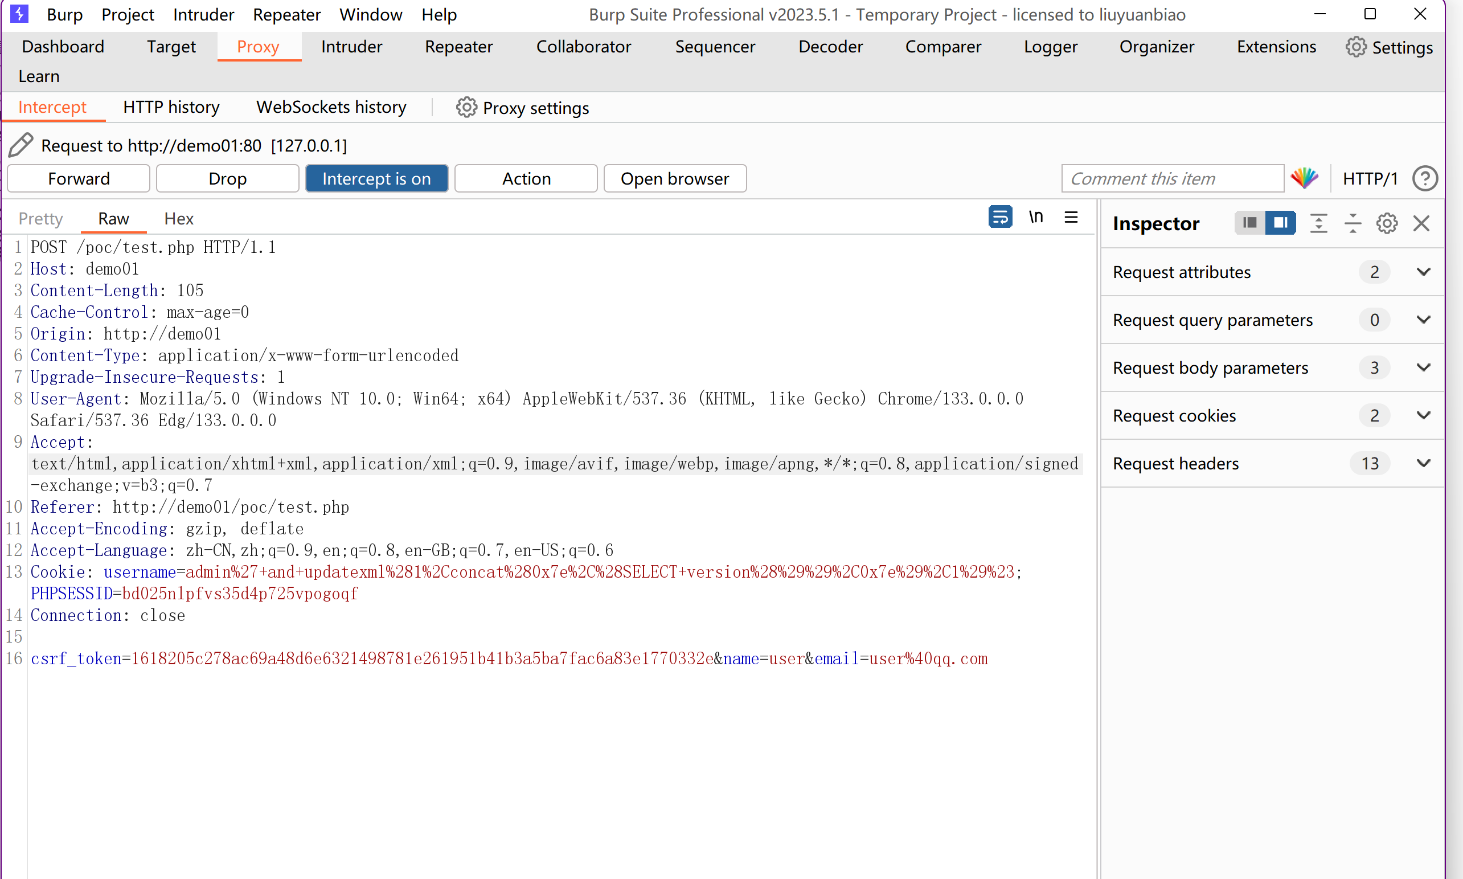Switch to the HTTP history tab
The image size is (1463, 879).
tap(171, 107)
